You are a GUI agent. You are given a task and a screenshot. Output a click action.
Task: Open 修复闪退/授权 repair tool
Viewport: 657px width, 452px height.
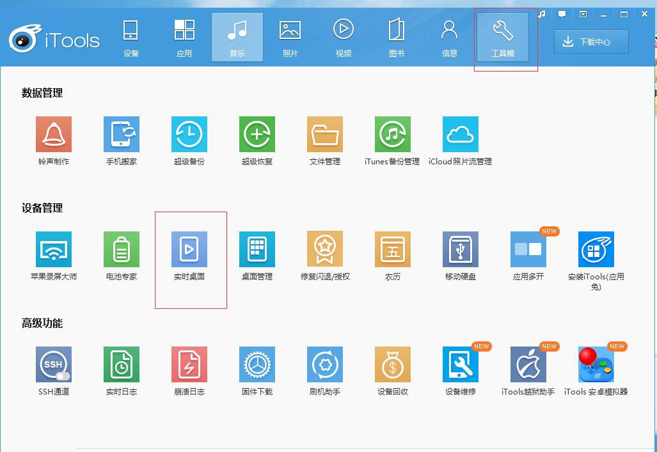(325, 249)
